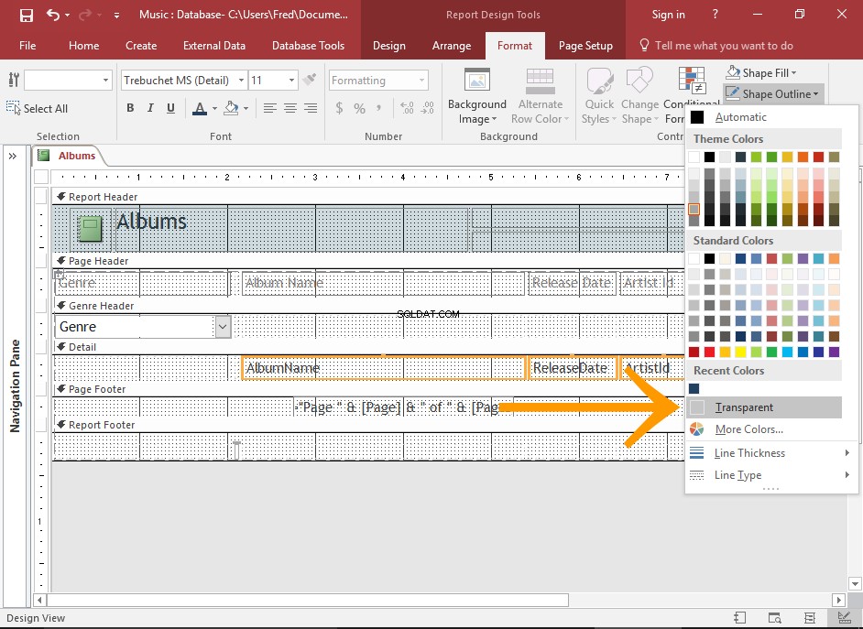Switch to Design View via status bar icon
The height and width of the screenshot is (629, 863).
click(843, 618)
